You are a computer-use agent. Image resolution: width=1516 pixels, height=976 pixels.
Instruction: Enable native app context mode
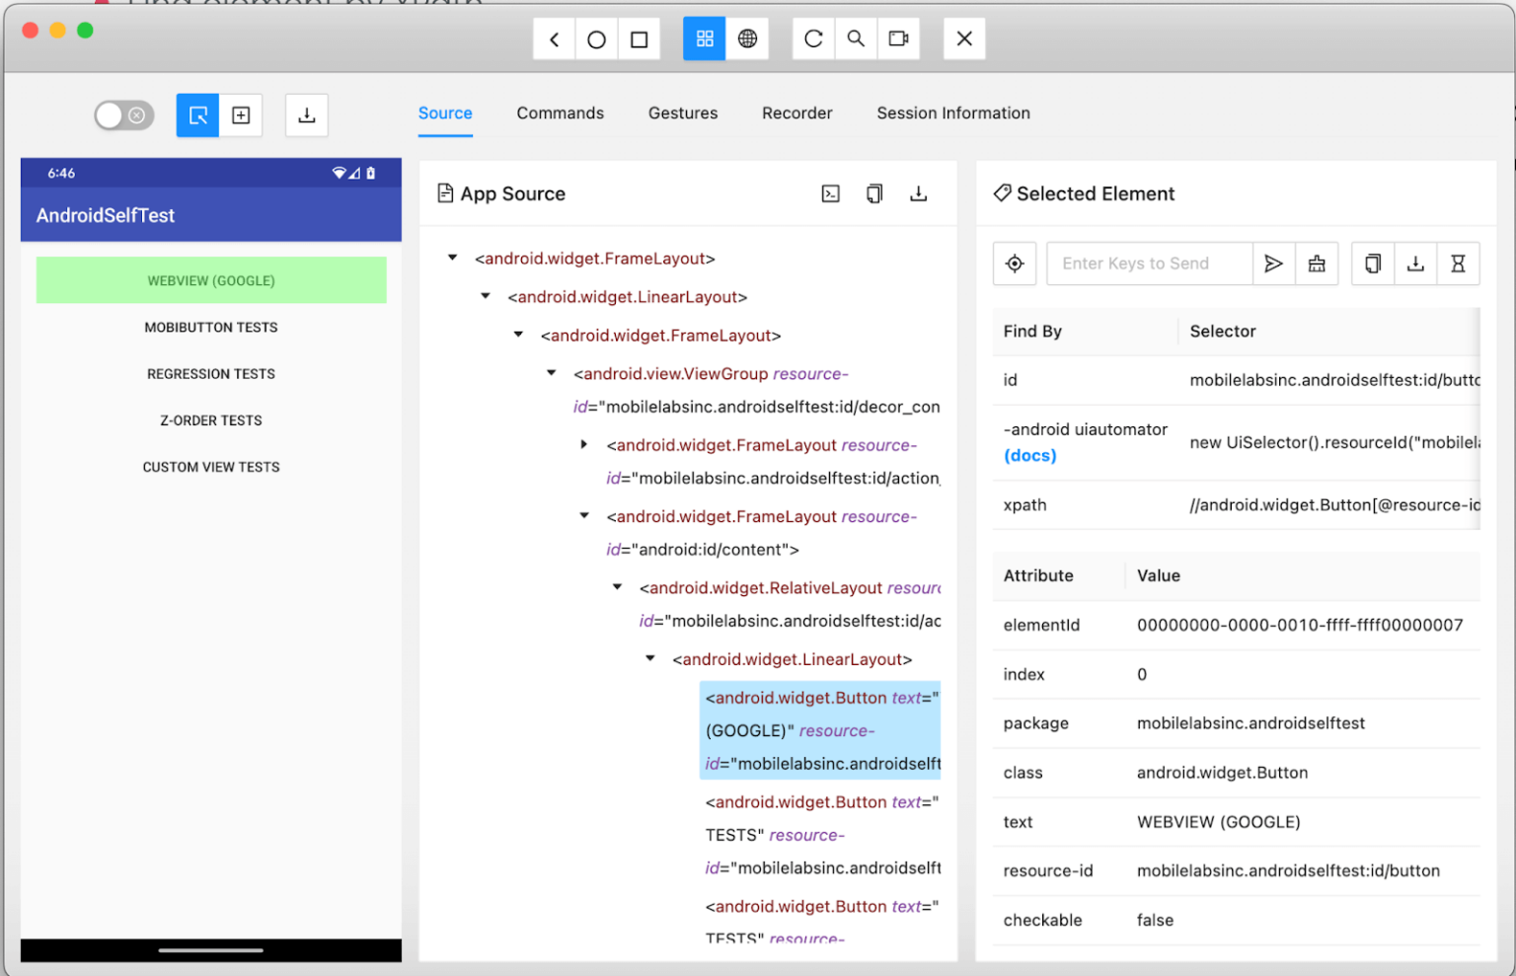[x=704, y=38]
